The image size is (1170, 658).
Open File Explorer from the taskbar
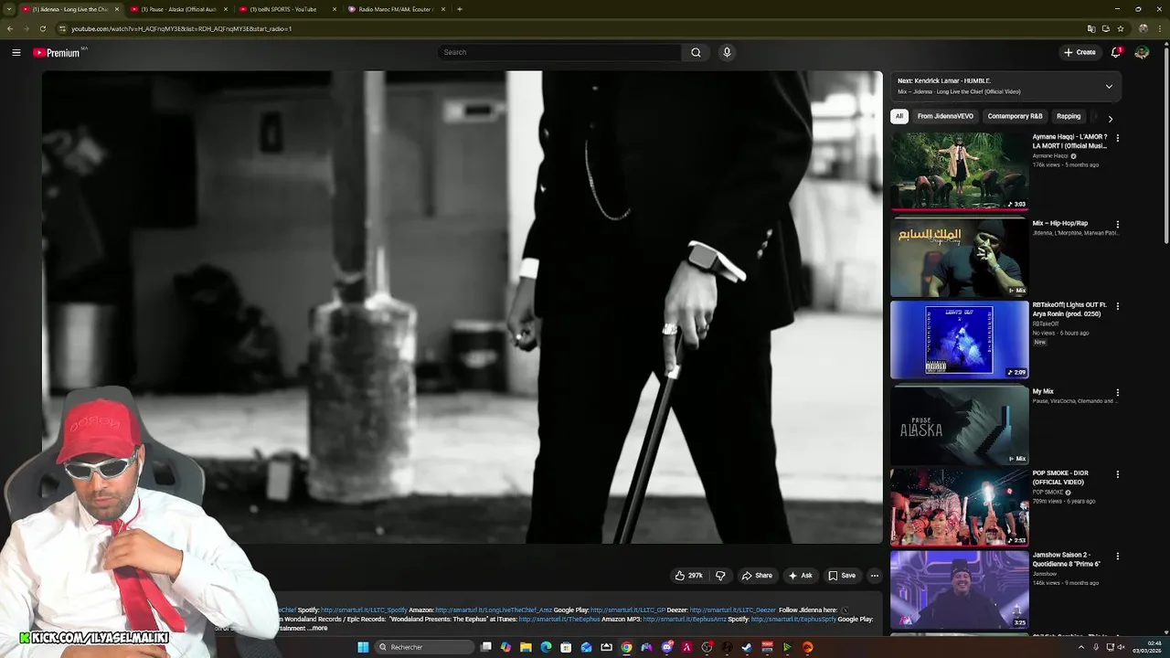[526, 647]
